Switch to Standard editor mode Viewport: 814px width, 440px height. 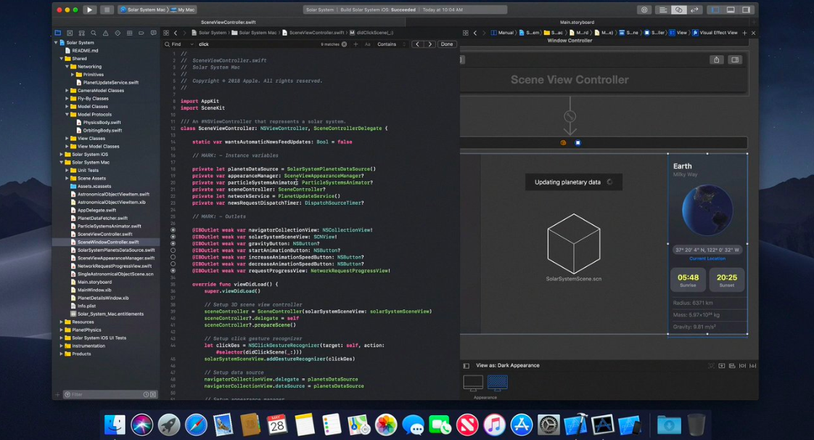click(663, 9)
